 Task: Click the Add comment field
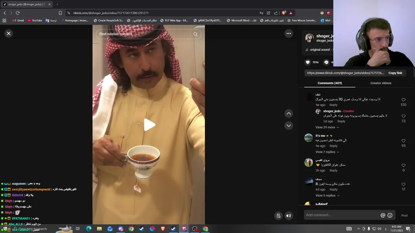point(342,215)
